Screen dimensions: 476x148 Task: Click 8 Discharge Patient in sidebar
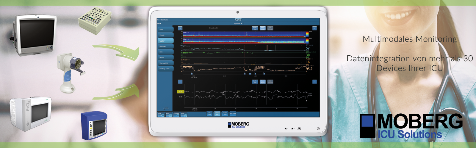click(165, 69)
